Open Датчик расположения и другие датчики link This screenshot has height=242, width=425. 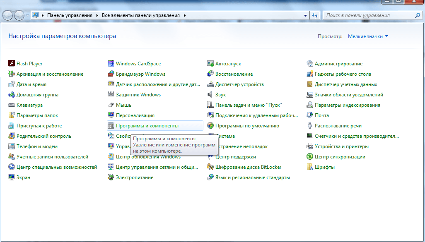(158, 84)
